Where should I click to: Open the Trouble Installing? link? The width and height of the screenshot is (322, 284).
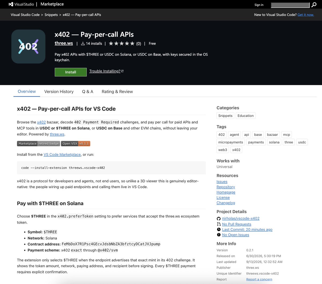[106, 71]
